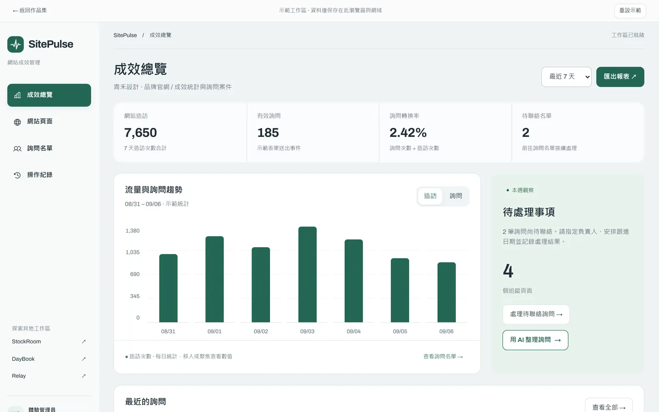Click the 處理待聯絡詢問 button
Image resolution: width=659 pixels, height=412 pixels.
click(536, 314)
